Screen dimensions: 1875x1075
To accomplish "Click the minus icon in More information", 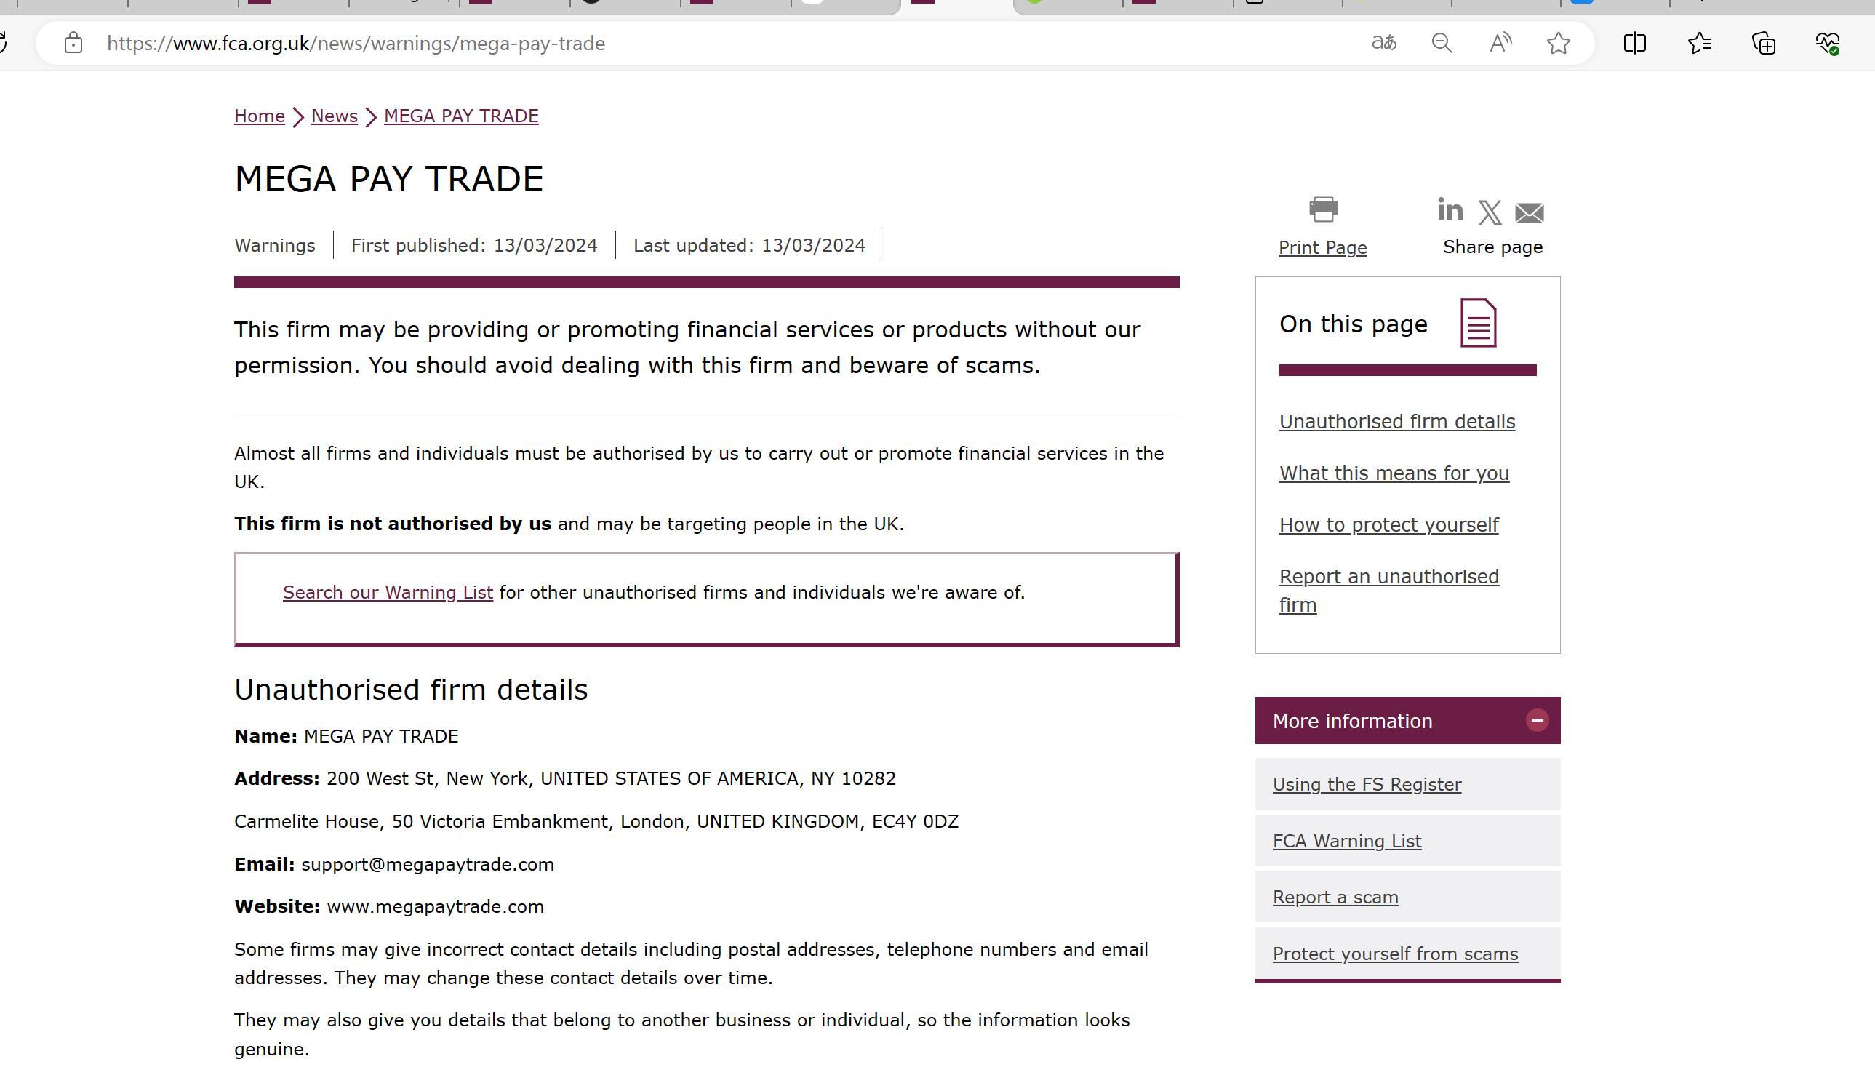I will [1537, 721].
